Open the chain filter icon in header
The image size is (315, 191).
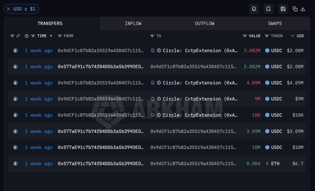click(12, 36)
